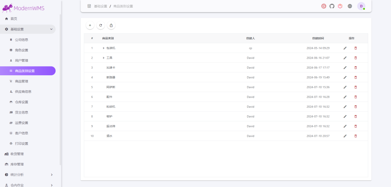Open 打印设置 menu item
The width and height of the screenshot is (391, 187).
(28, 144)
